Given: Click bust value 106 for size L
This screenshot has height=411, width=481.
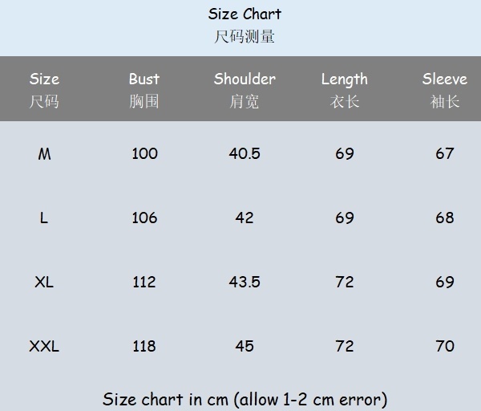Looking at the screenshot, I should pos(144,218).
